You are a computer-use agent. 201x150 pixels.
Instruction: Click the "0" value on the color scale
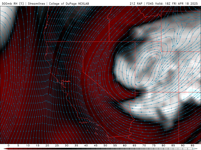(x=9, y=145)
